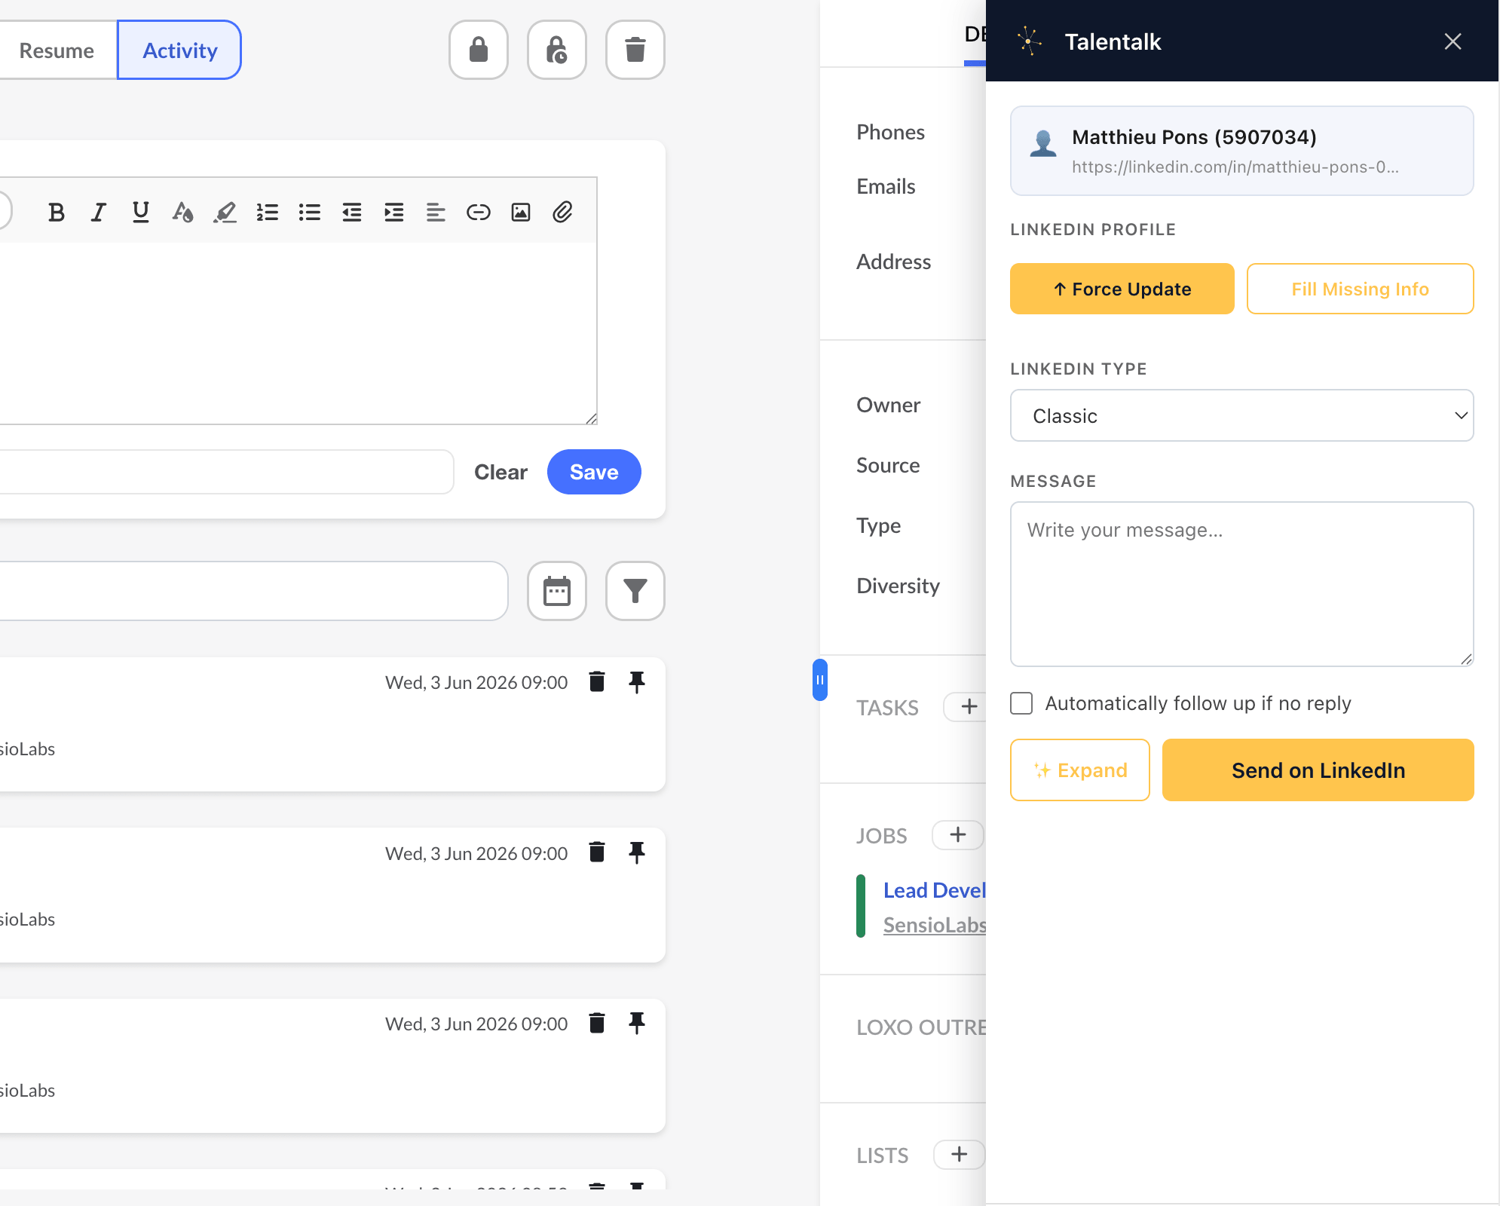Click the Force Update button

click(x=1122, y=289)
